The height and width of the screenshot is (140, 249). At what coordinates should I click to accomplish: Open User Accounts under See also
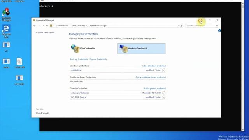click(x=42, y=113)
